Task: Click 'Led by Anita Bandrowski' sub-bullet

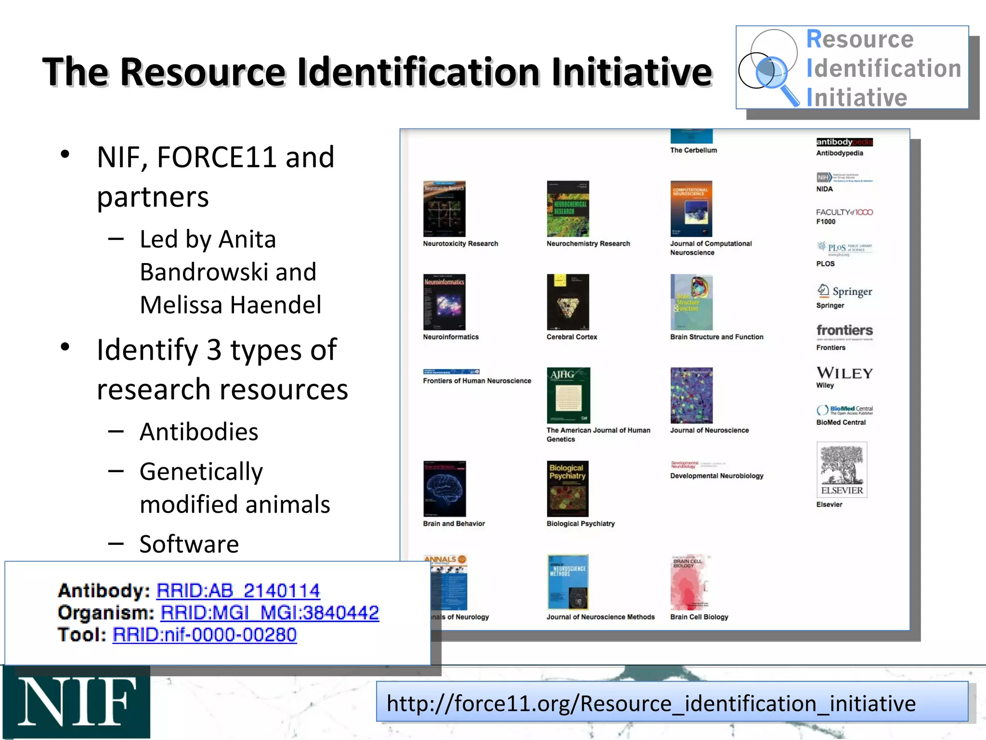Action: [231, 272]
